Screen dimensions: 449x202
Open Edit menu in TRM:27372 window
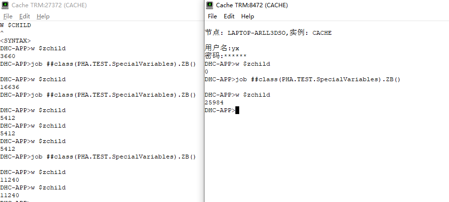pos(25,16)
